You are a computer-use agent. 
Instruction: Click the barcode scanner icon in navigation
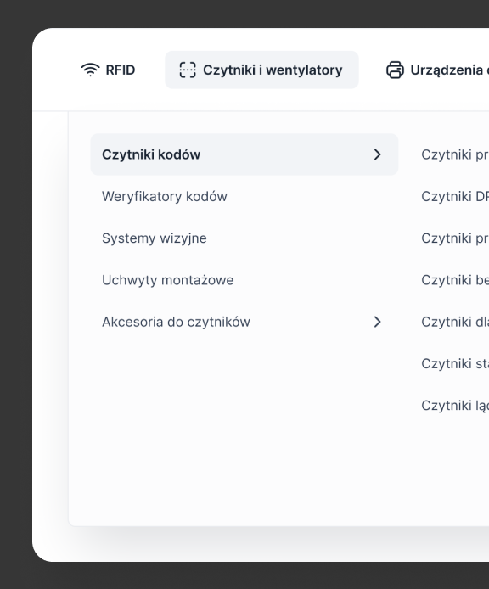[188, 70]
